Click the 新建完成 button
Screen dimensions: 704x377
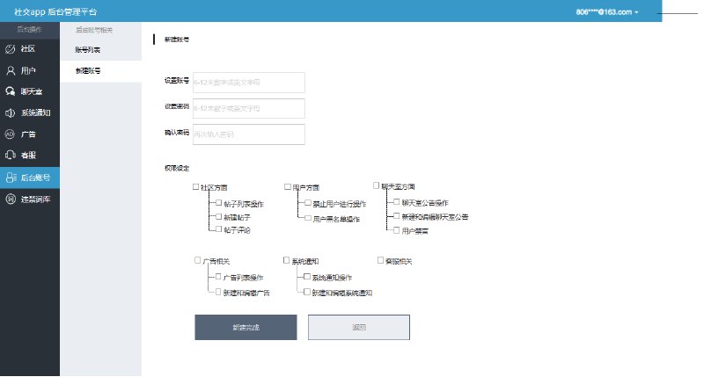(x=246, y=327)
